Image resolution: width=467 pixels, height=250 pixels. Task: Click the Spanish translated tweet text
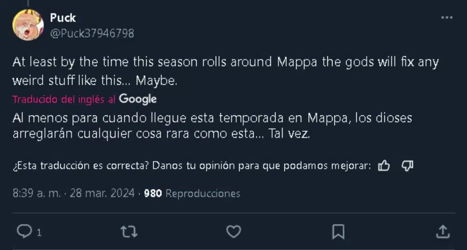coord(212,126)
